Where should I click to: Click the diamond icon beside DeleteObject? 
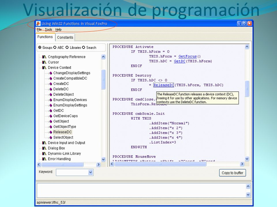point(51,95)
